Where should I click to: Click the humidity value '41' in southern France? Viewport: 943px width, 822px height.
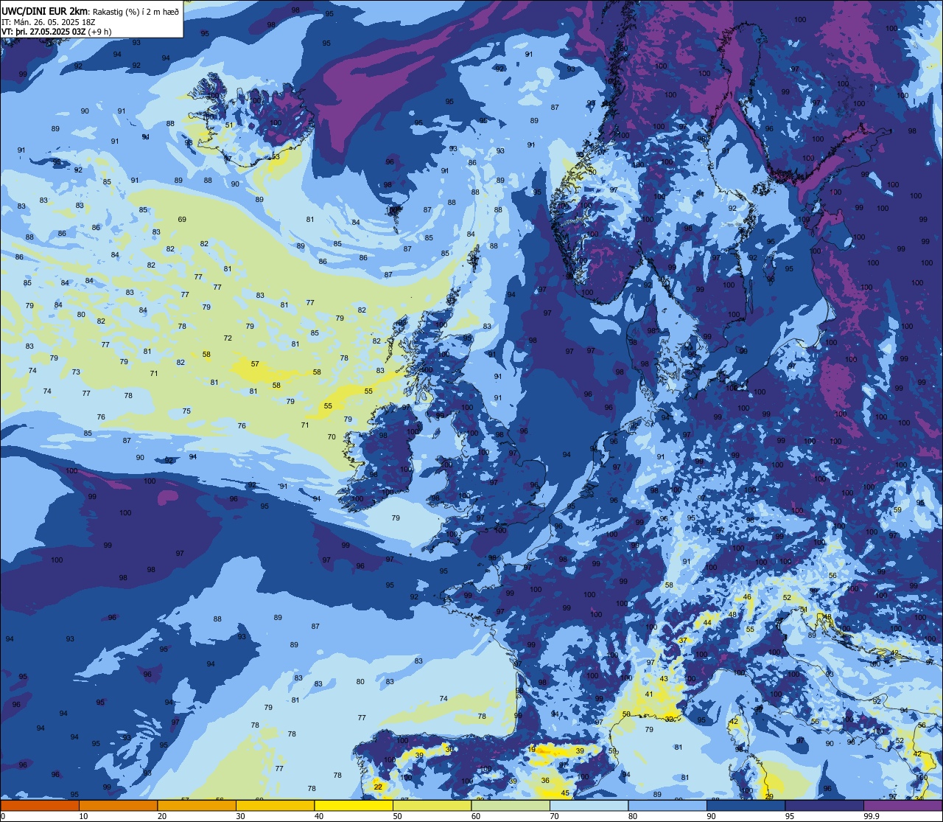[649, 694]
